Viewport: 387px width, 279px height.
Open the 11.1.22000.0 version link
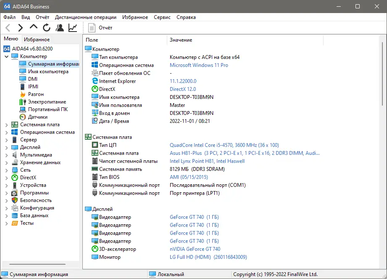click(x=183, y=81)
